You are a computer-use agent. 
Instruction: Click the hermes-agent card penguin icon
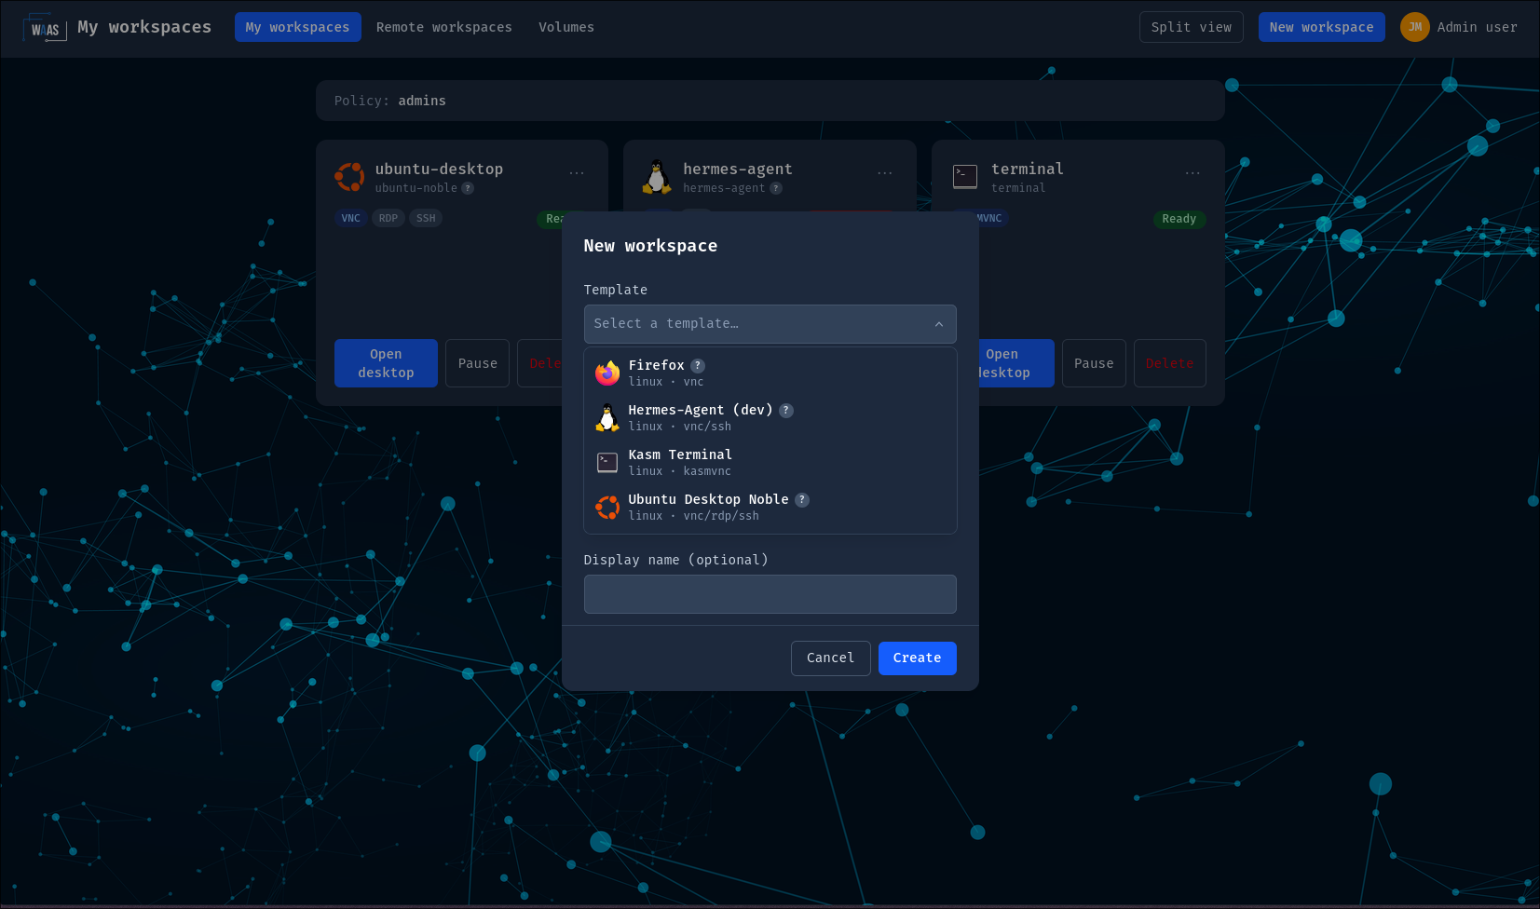657,176
